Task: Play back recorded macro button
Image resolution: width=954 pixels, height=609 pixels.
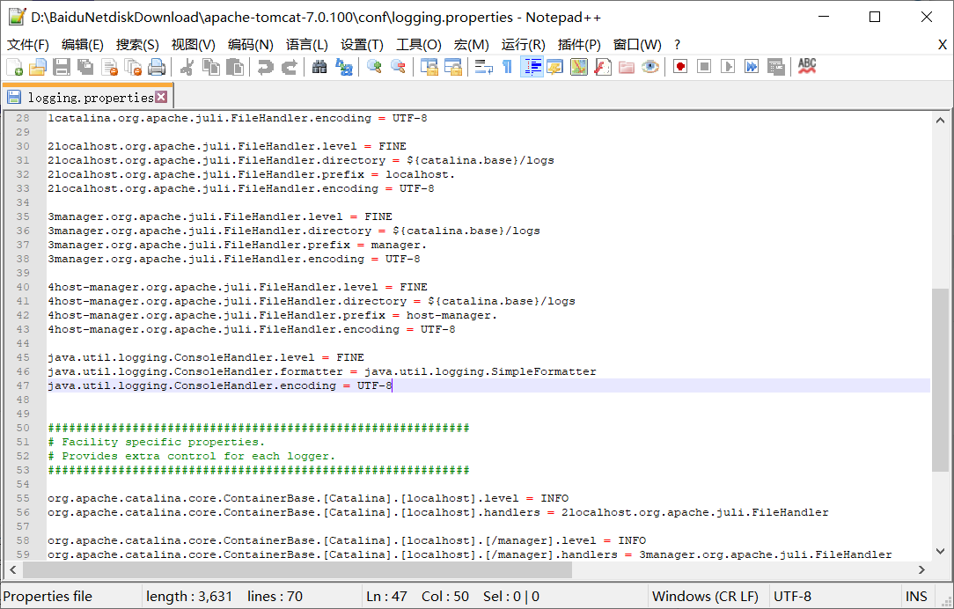Action: click(728, 67)
